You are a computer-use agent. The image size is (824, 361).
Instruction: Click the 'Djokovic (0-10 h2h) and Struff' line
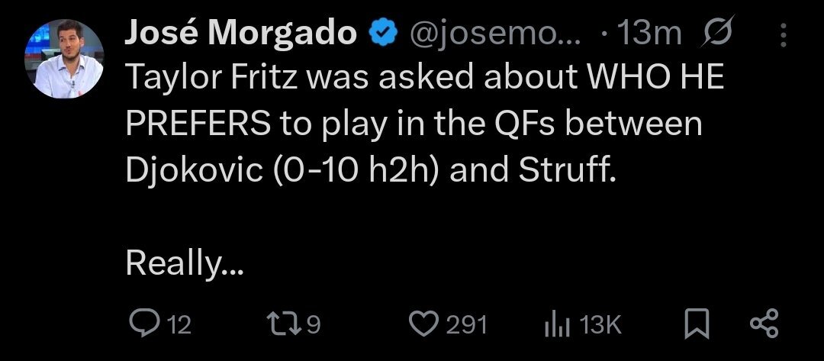coord(371,171)
